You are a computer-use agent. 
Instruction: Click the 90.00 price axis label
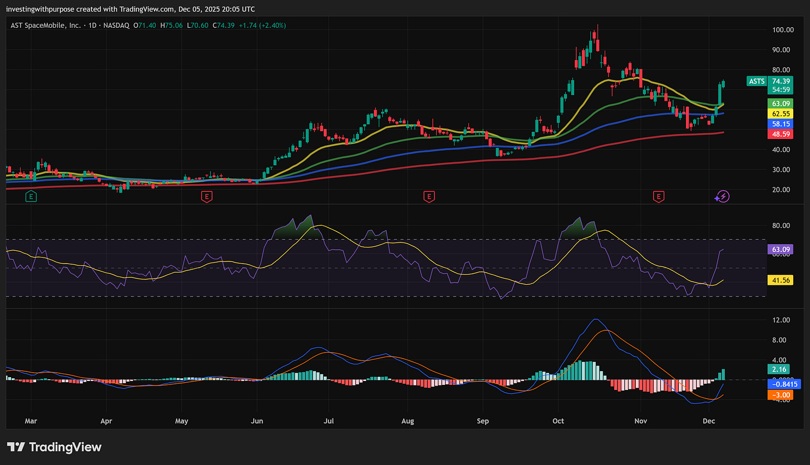pyautogui.click(x=782, y=50)
